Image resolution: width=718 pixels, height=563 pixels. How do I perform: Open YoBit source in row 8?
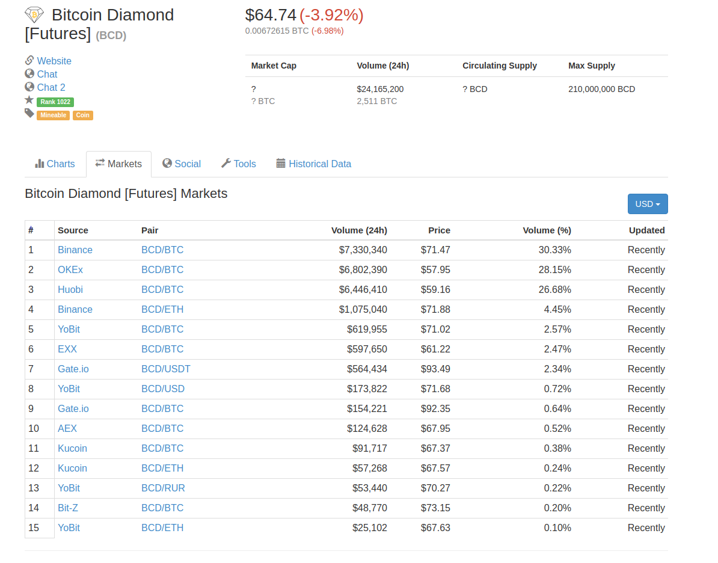tap(69, 389)
